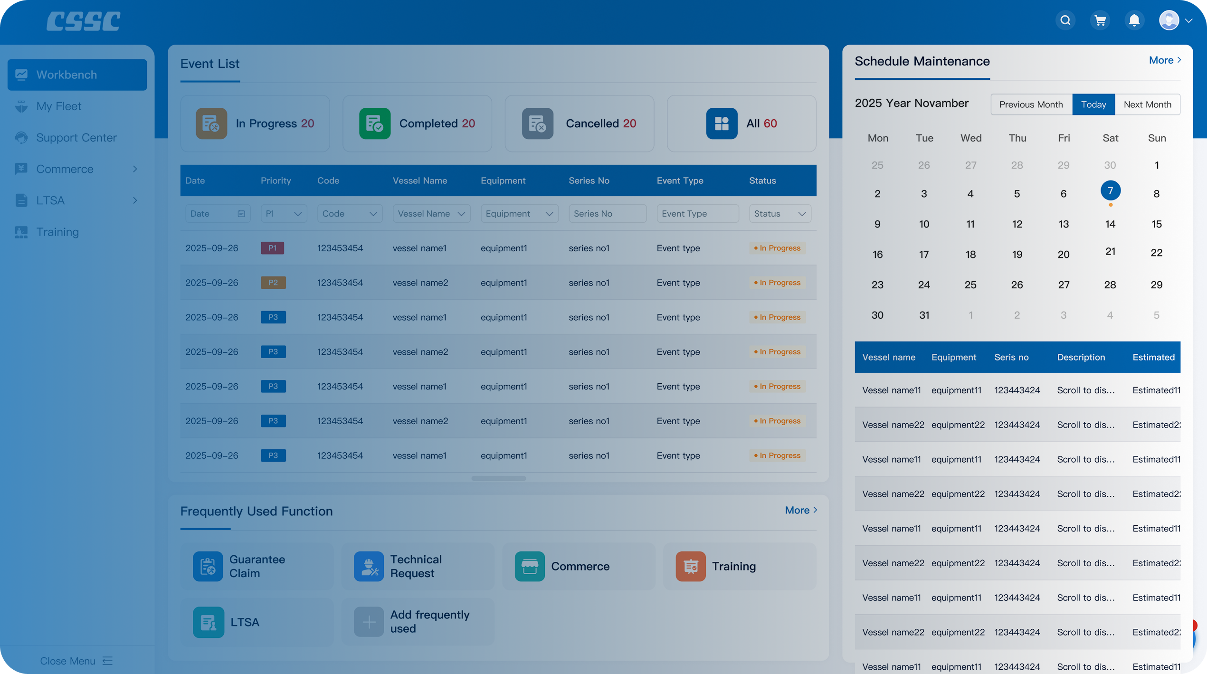
Task: Click the search icon in header
Action: (1065, 20)
